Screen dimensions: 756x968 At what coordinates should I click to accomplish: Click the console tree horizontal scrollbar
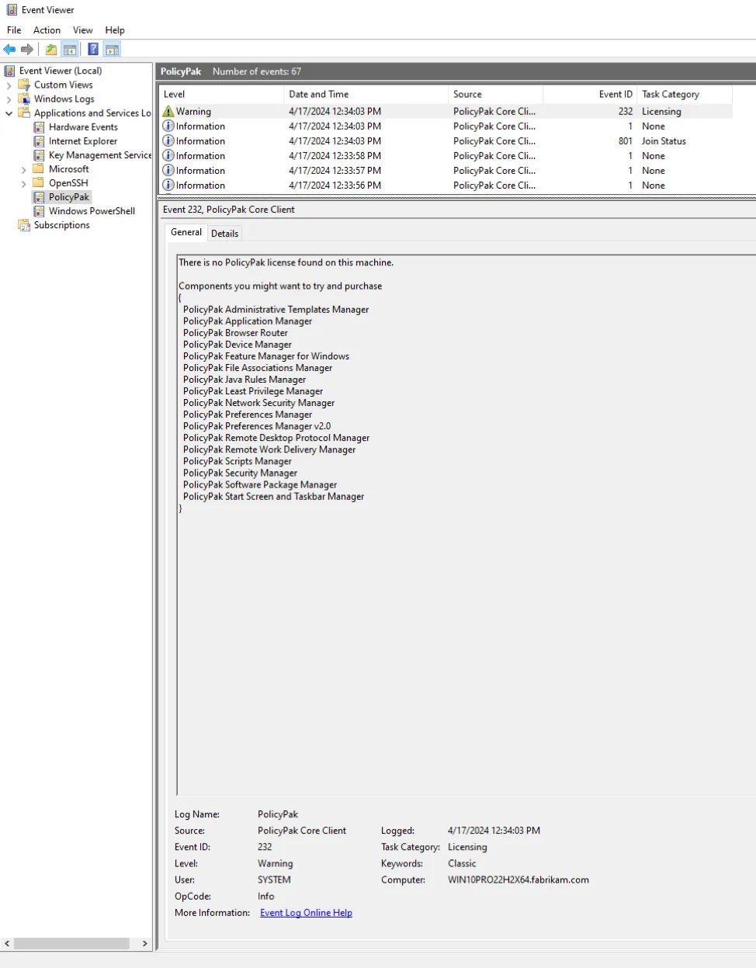coord(71,943)
